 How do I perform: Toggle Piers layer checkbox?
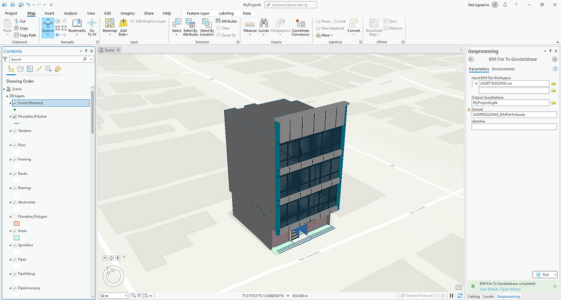(x=15, y=145)
